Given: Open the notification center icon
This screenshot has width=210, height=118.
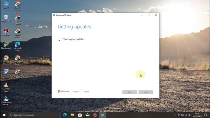Looking at the screenshot, I should coord(205,115).
